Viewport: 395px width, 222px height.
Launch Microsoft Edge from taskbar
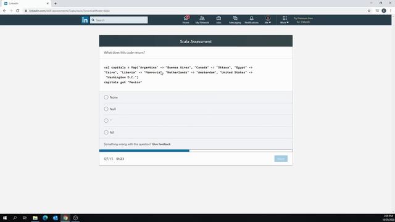tap(45, 218)
